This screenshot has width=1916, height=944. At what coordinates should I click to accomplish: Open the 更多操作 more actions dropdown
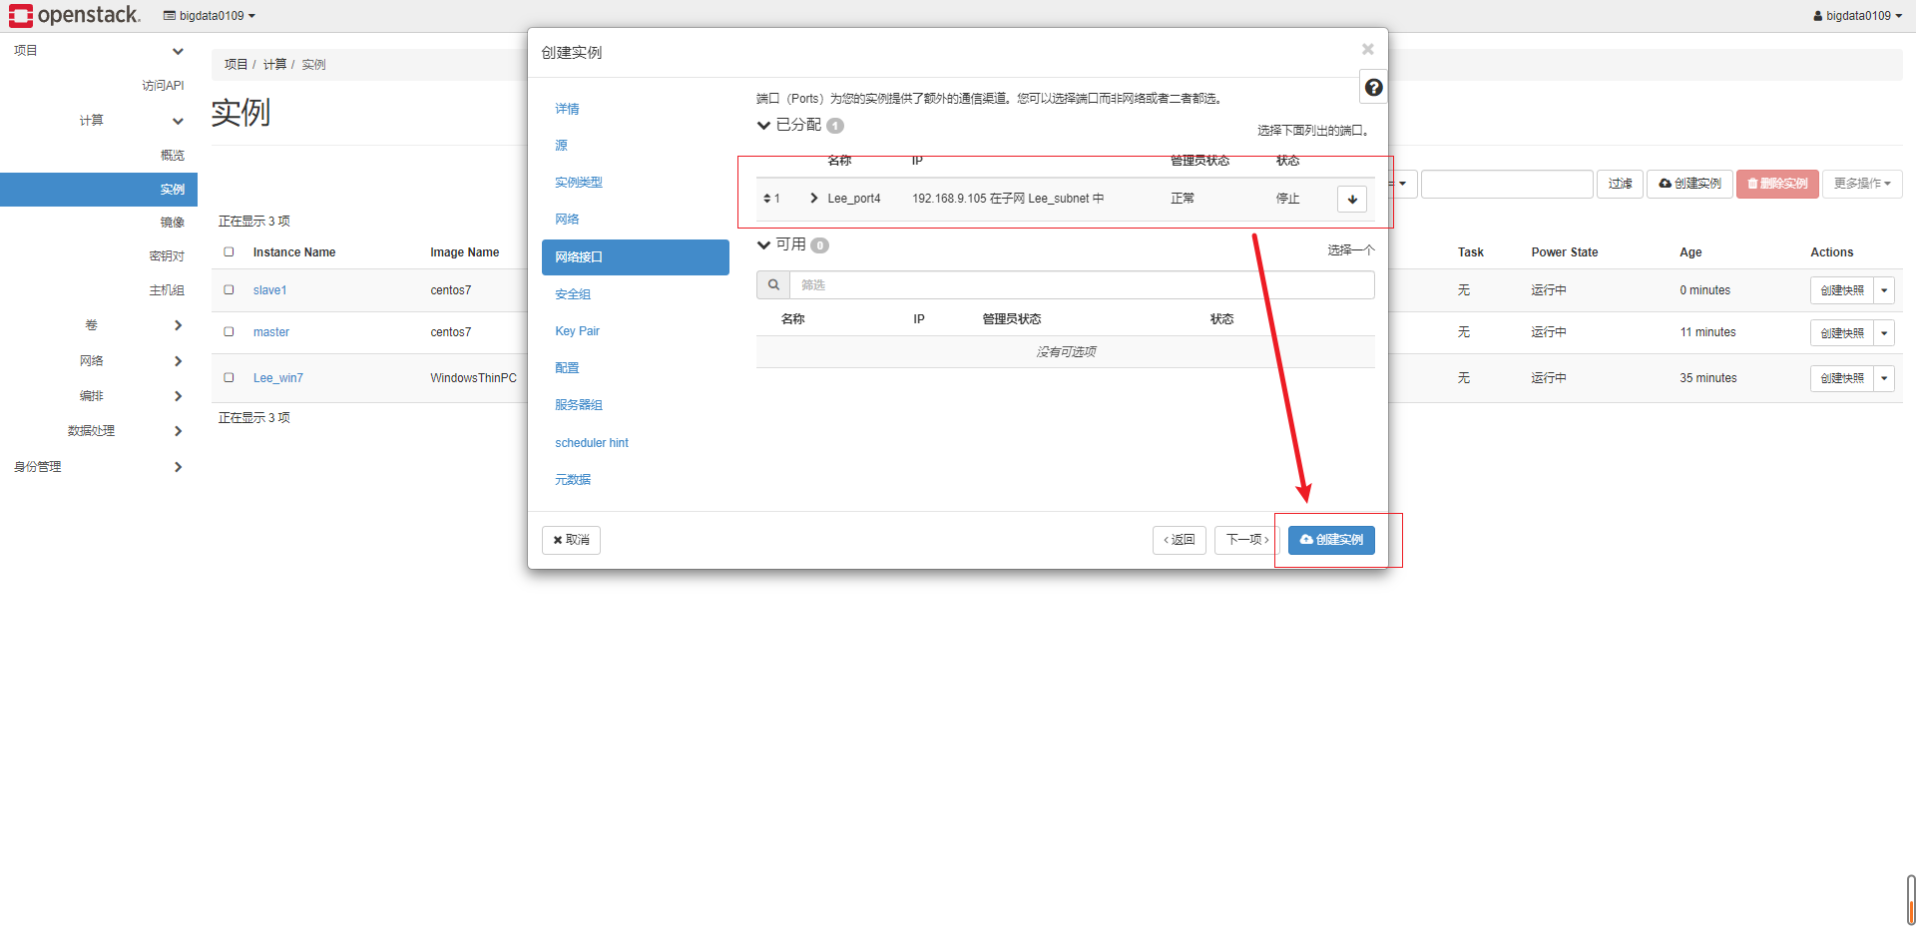[x=1862, y=184]
